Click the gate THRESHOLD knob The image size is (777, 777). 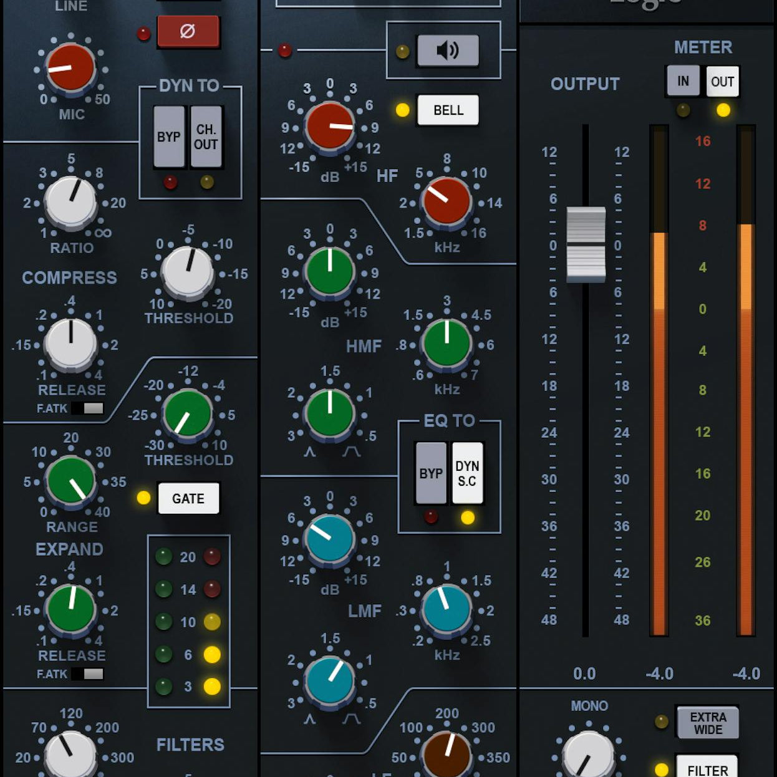pyautogui.click(x=188, y=416)
